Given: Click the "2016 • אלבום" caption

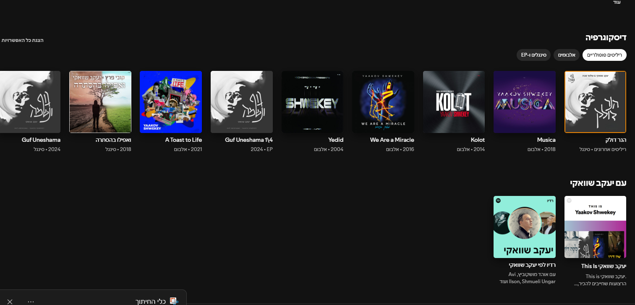Looking at the screenshot, I should click(x=400, y=150).
